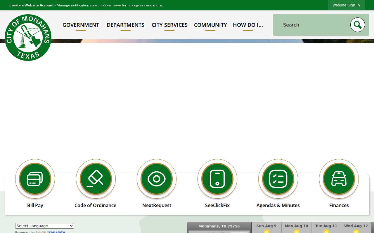The image size is (374, 233).
Task: Open the Government menu
Action: 81,25
